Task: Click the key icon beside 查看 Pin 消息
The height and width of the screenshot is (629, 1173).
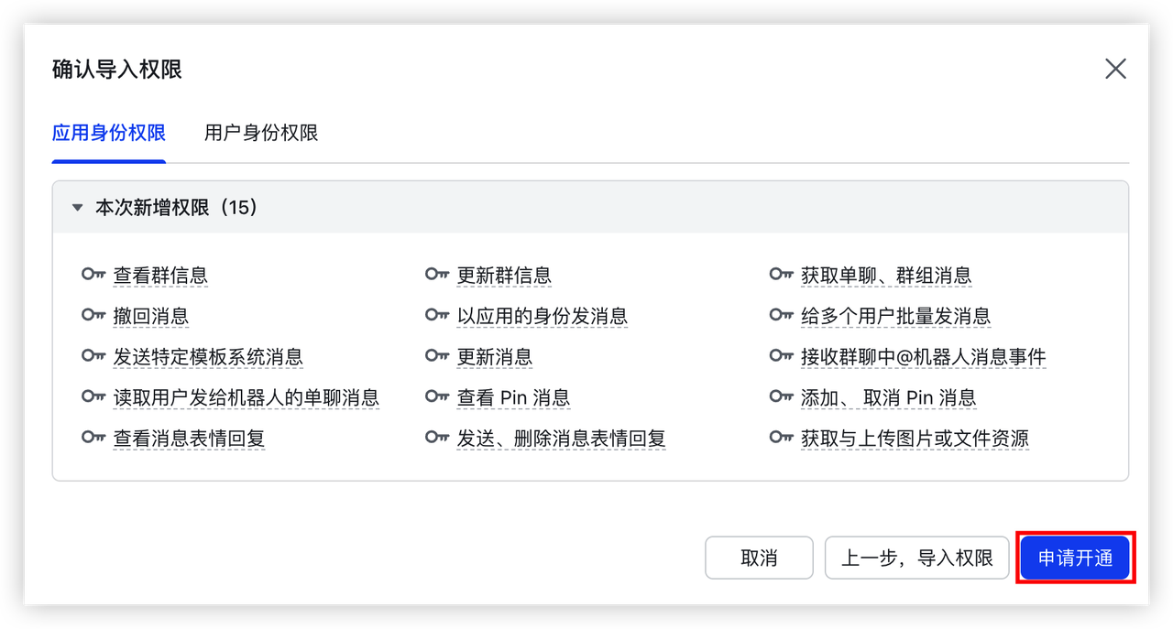Action: pos(437,397)
